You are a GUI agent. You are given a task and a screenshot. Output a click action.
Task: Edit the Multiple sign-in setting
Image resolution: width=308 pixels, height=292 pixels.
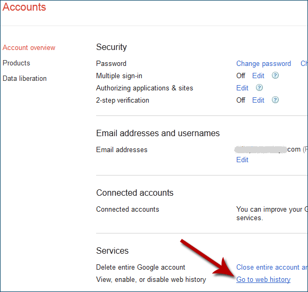coord(258,76)
